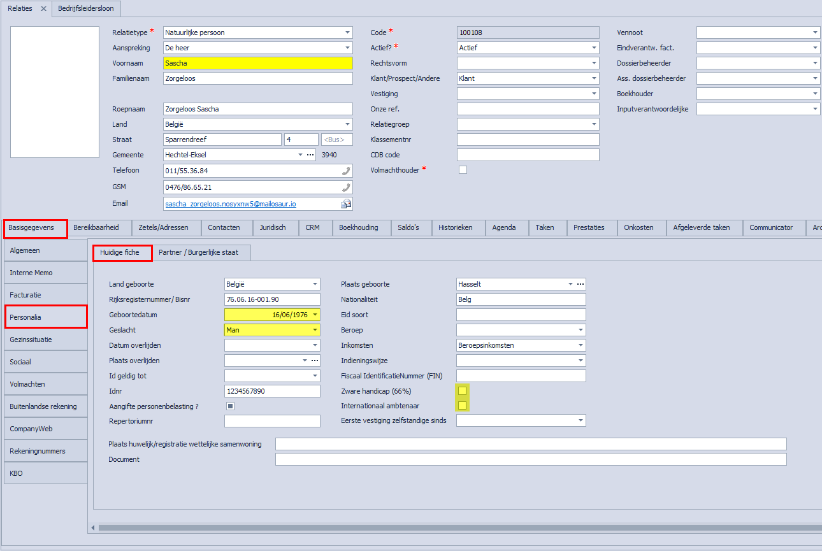Click the horizontal scrollbar at the bottom
The width and height of the screenshot is (822, 551).
pos(446,527)
